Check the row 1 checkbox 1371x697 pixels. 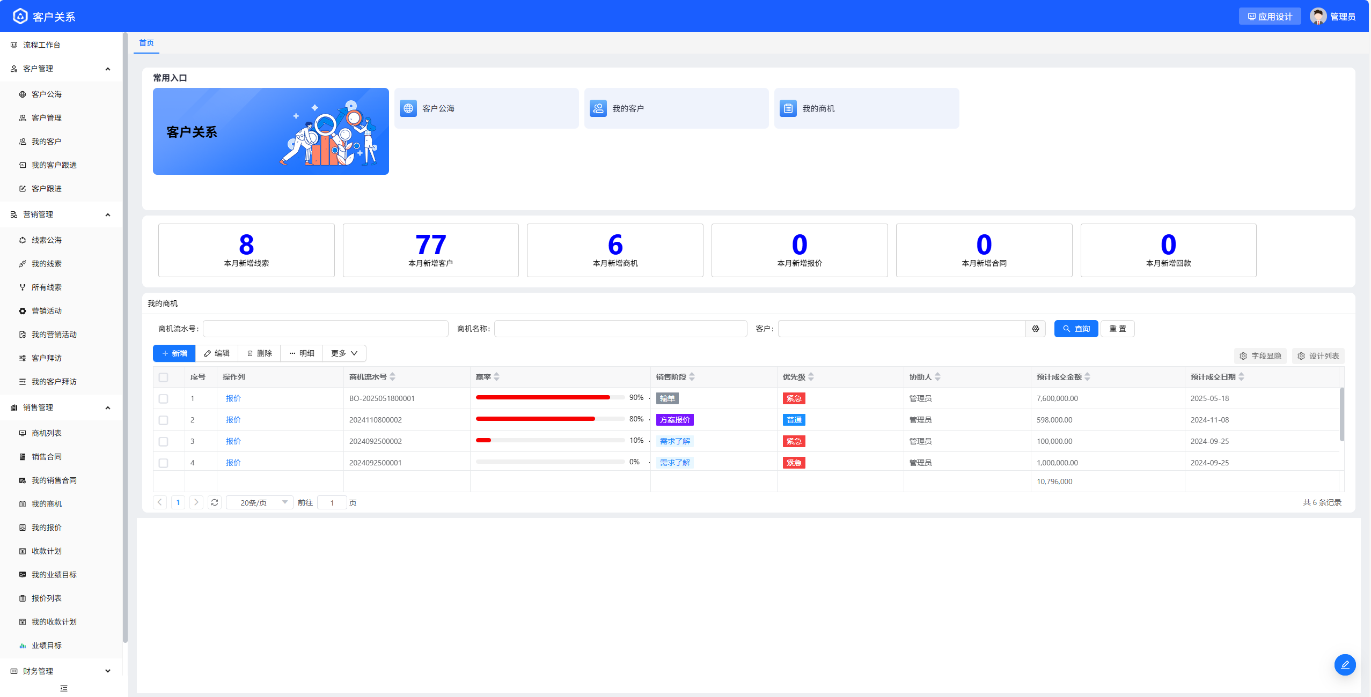(x=164, y=399)
